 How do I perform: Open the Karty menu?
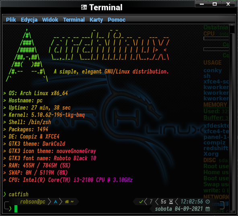96,20
